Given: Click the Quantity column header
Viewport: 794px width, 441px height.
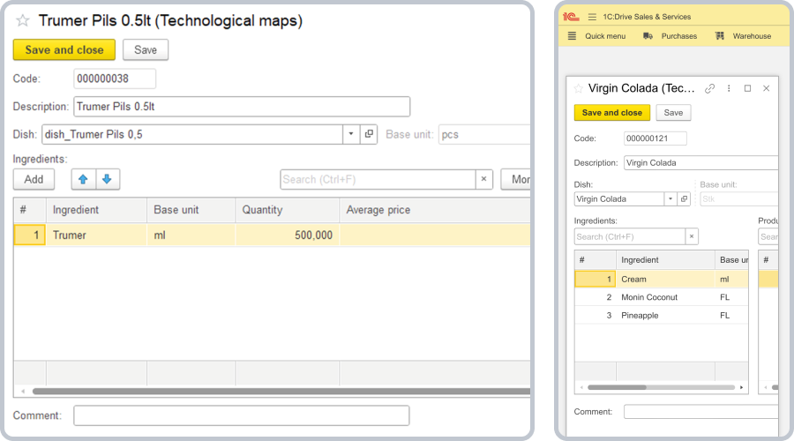Looking at the screenshot, I should [x=287, y=210].
